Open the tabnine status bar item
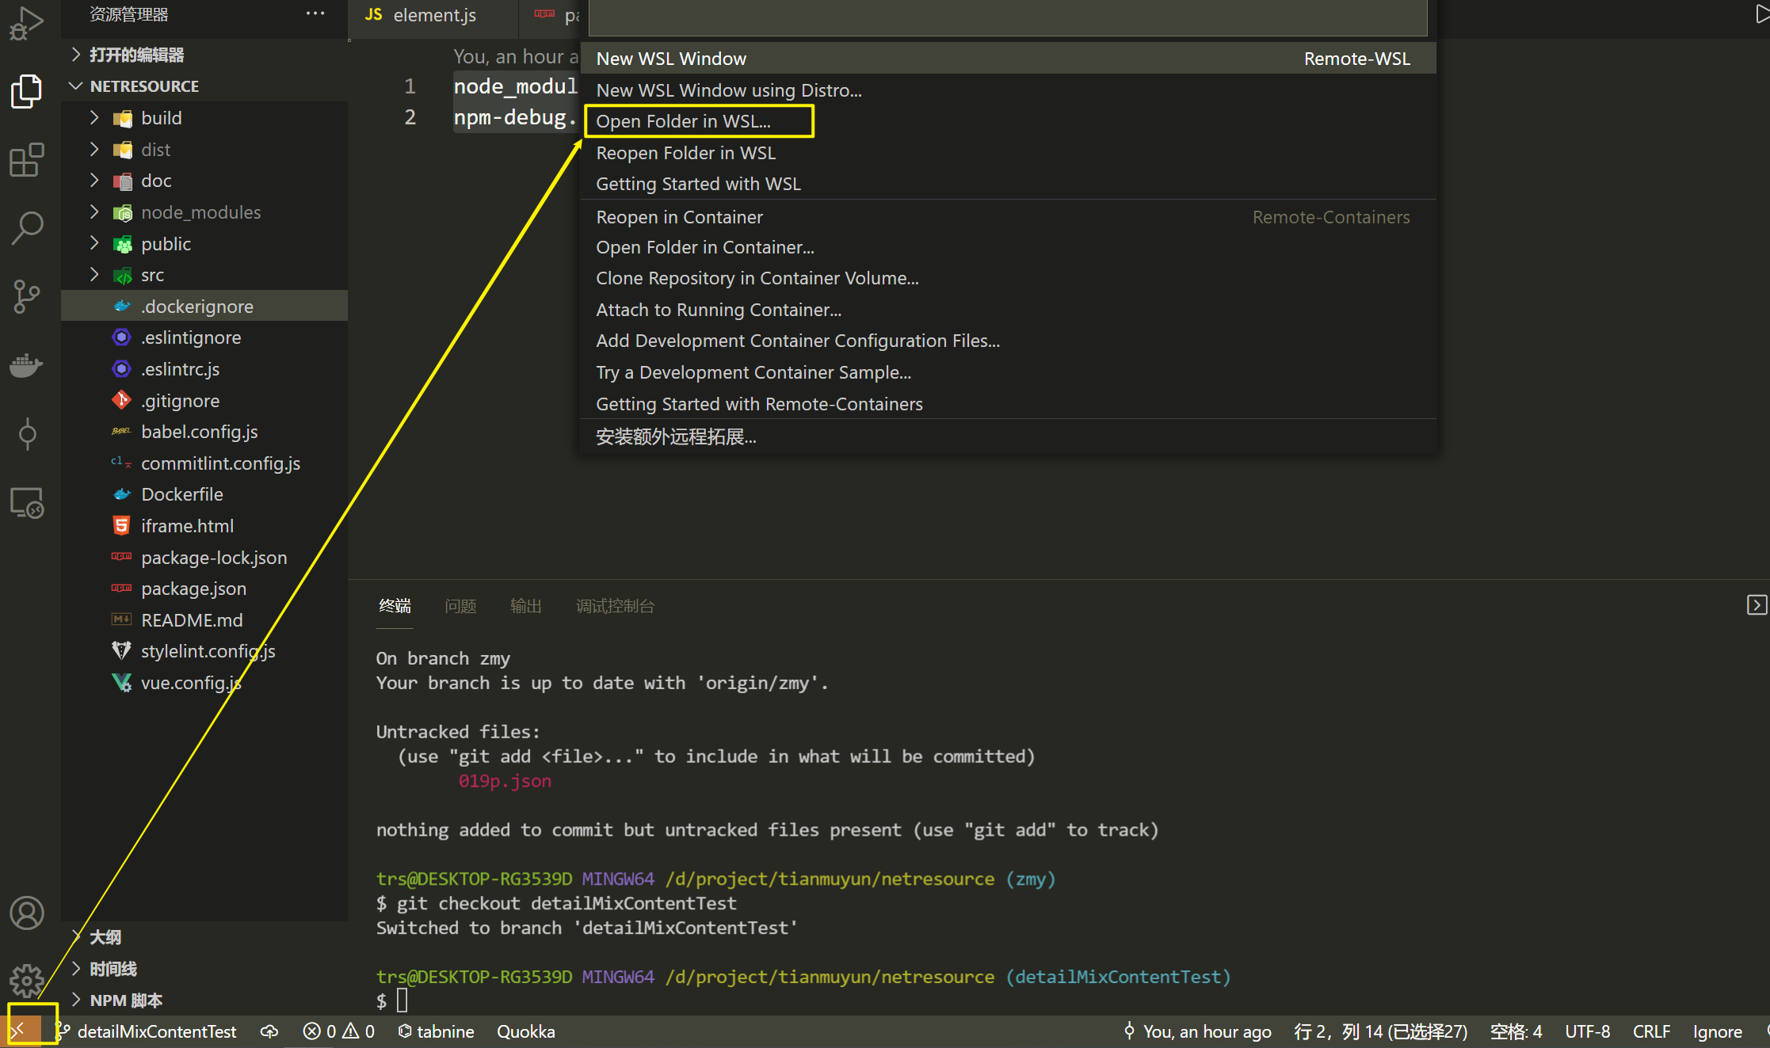Screen dimensions: 1770x1048 pyautogui.click(x=437, y=1031)
